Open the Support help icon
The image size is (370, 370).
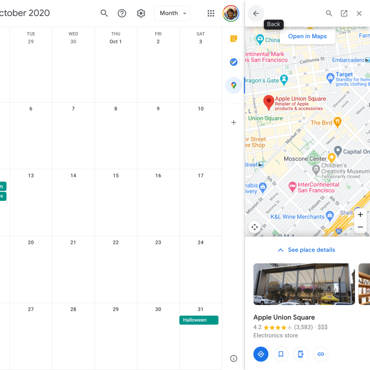[122, 13]
